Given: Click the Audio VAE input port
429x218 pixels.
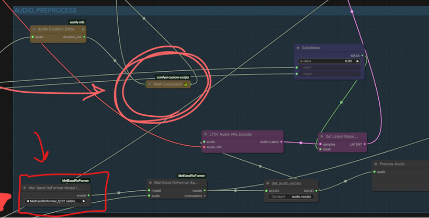Looking at the screenshot, I should pyautogui.click(x=204, y=147).
